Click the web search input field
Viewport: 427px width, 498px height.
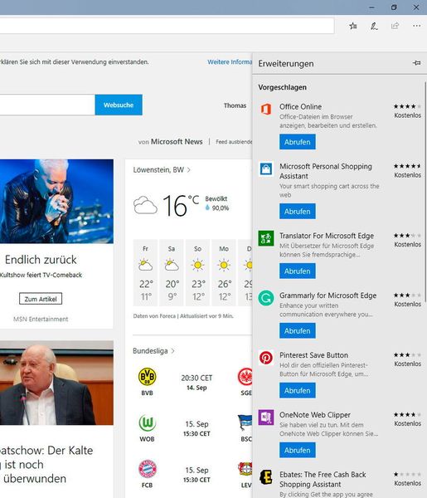click(47, 105)
